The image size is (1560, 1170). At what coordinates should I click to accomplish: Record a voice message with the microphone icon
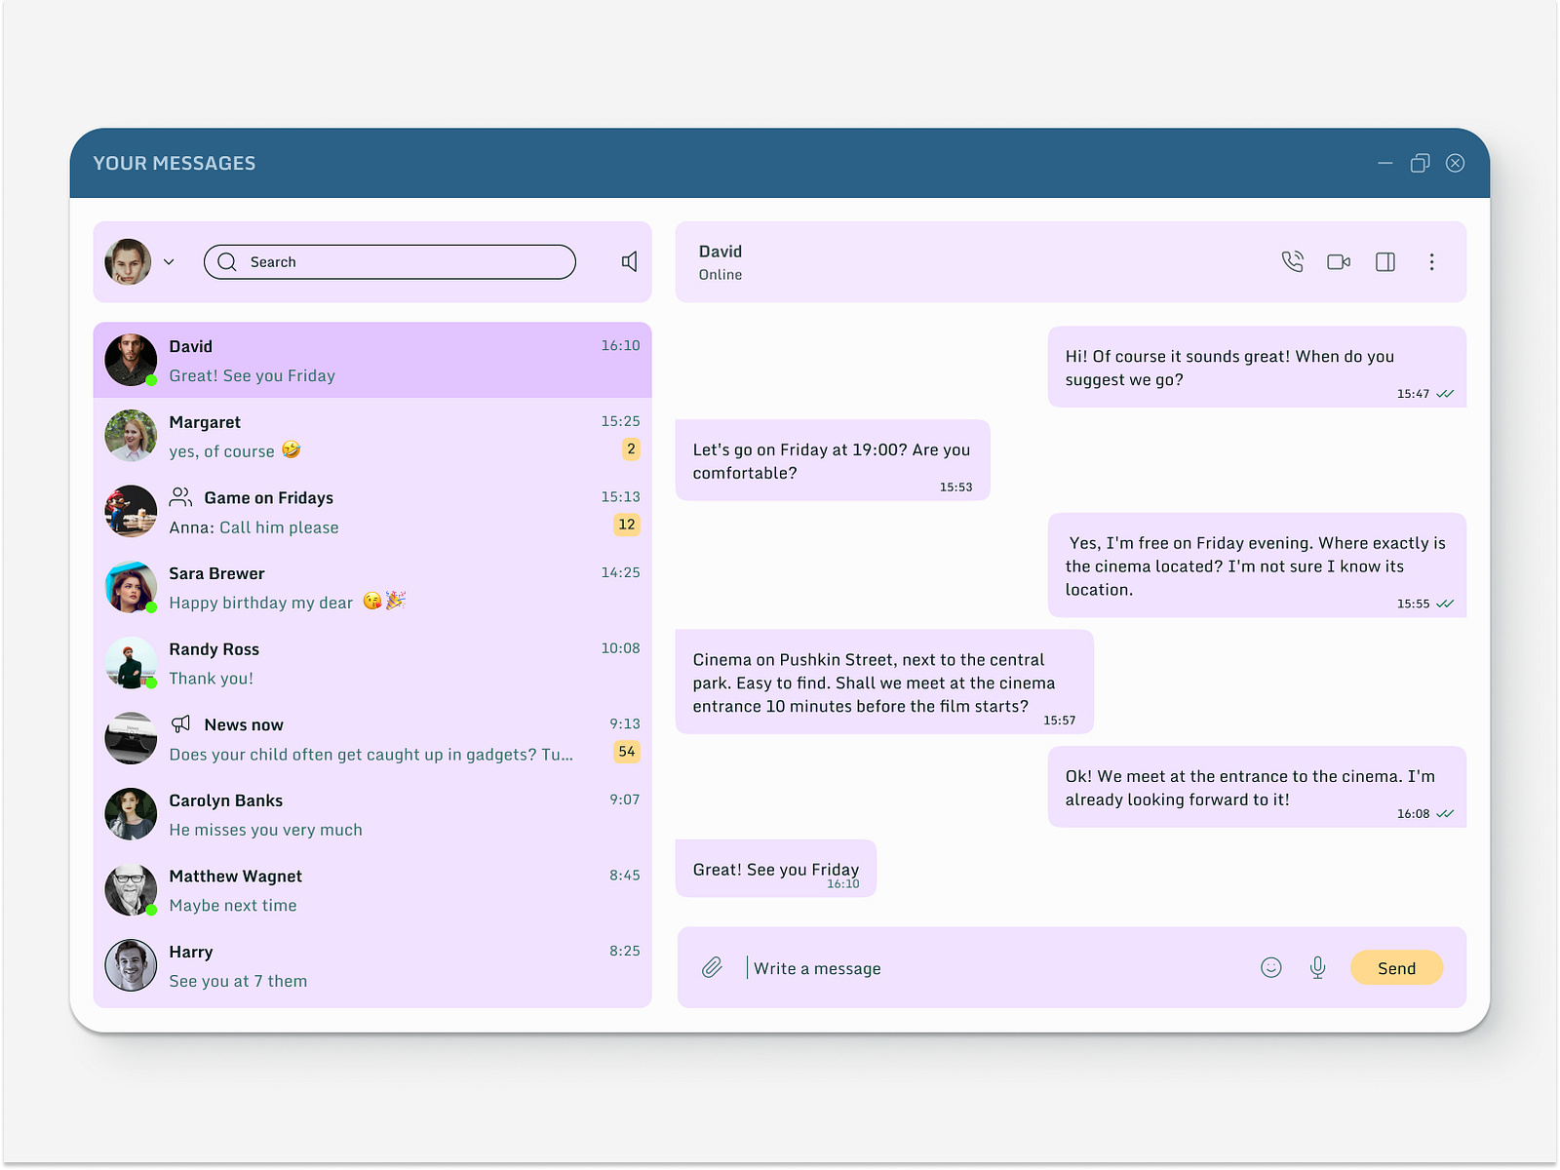[x=1317, y=967]
